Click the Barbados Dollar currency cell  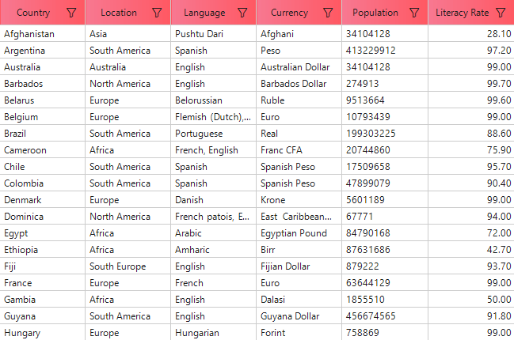pyautogui.click(x=293, y=84)
